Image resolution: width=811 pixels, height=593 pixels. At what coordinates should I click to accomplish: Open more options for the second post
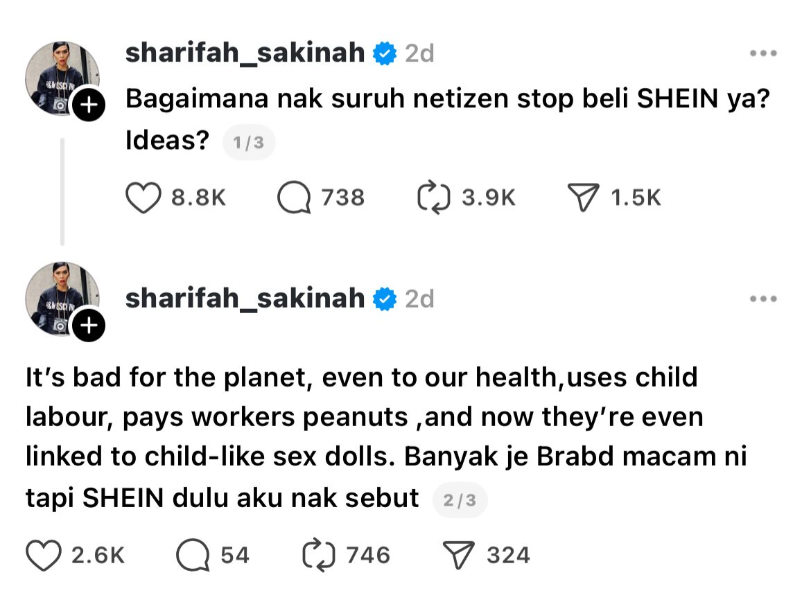[764, 299]
